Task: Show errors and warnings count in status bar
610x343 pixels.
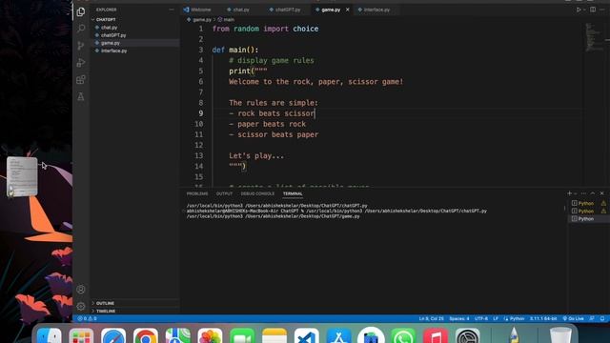Action: (87, 318)
